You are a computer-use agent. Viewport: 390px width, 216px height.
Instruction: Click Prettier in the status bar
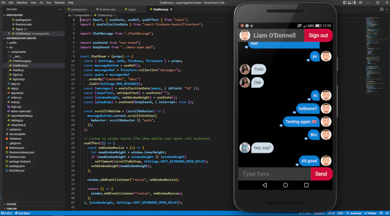[x=370, y=213]
